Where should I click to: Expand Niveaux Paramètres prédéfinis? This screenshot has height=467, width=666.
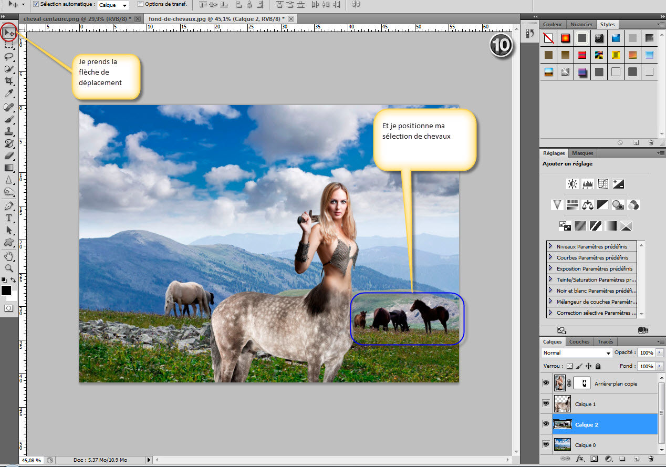(x=550, y=246)
